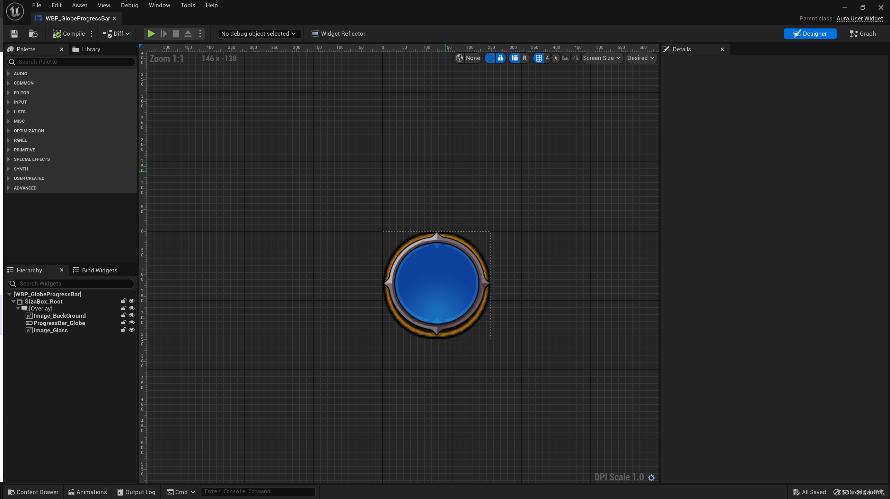The width and height of the screenshot is (890, 499).
Task: Open debug object selection dropdown
Action: coord(258,34)
